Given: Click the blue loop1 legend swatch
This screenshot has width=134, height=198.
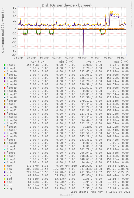Looking at the screenshot, I should (5, 68).
